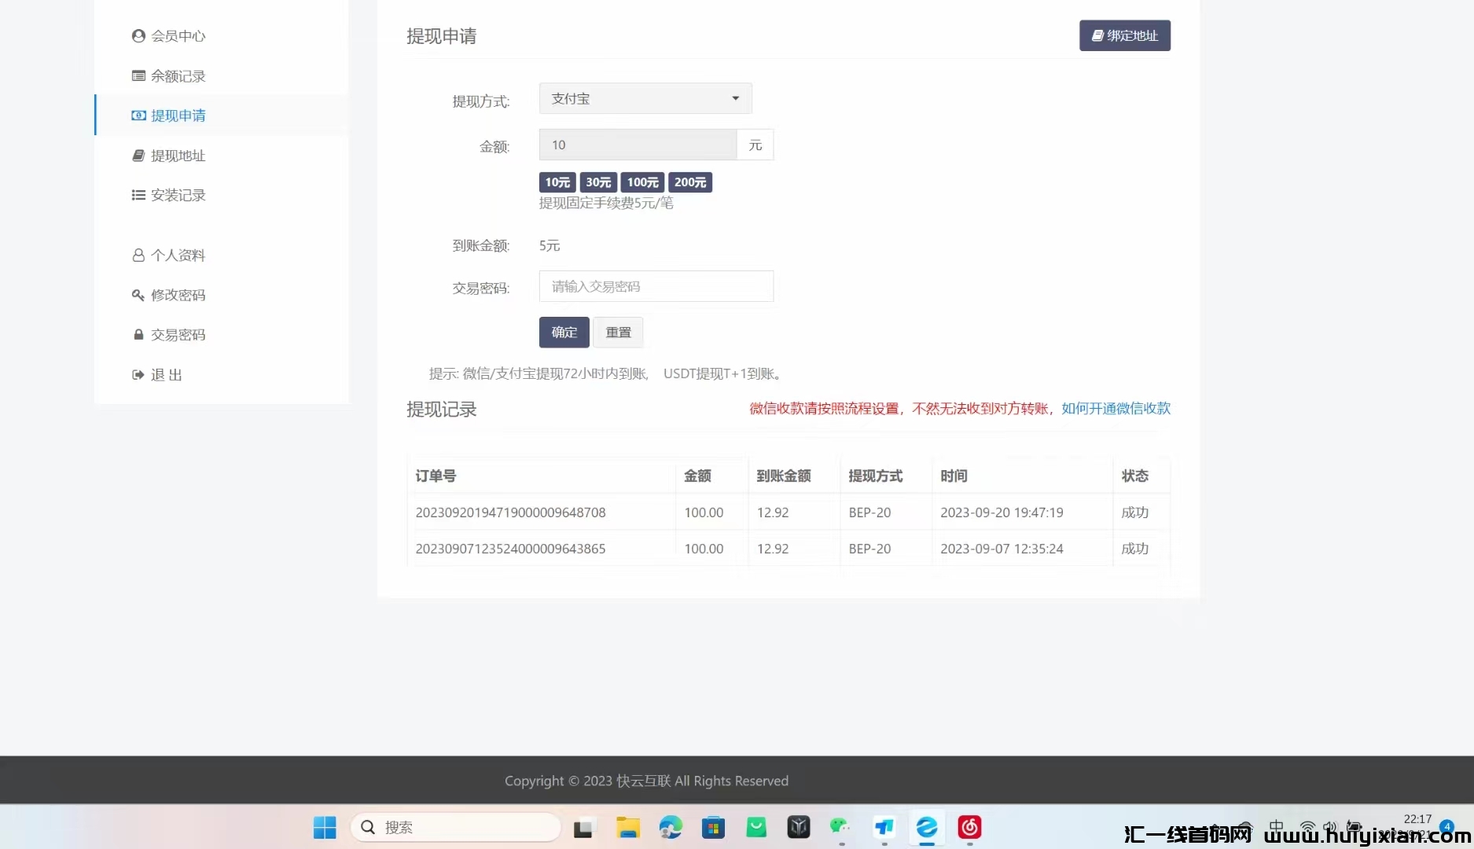
Task: Click the 提现地址 book icon
Action: pos(138,156)
